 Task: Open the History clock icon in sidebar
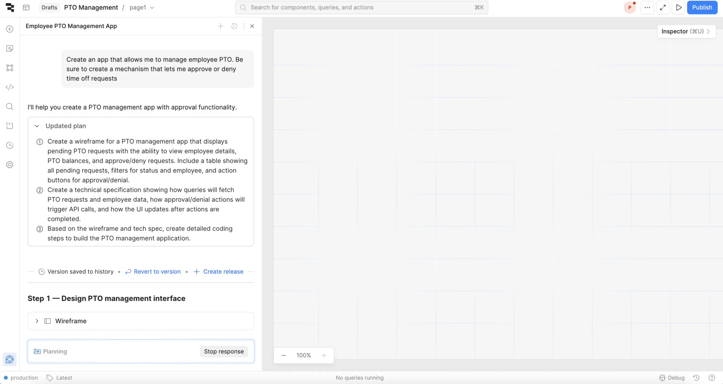10,145
